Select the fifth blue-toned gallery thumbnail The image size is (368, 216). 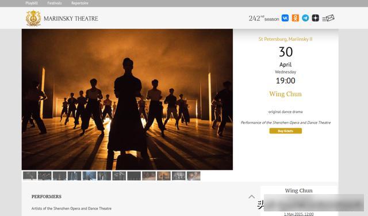click(90, 176)
